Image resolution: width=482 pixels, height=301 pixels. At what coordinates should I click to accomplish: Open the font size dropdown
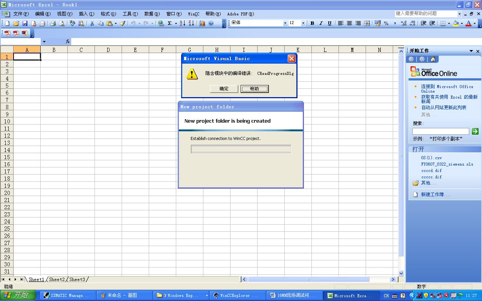[x=303, y=23]
